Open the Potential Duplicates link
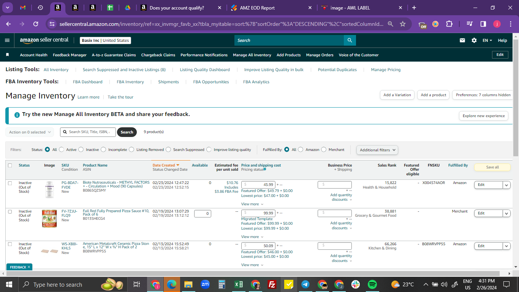This screenshot has width=519, height=292. 337,70
